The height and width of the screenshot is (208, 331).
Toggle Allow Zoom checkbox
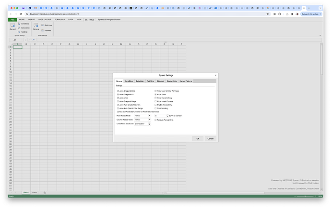click(155, 94)
